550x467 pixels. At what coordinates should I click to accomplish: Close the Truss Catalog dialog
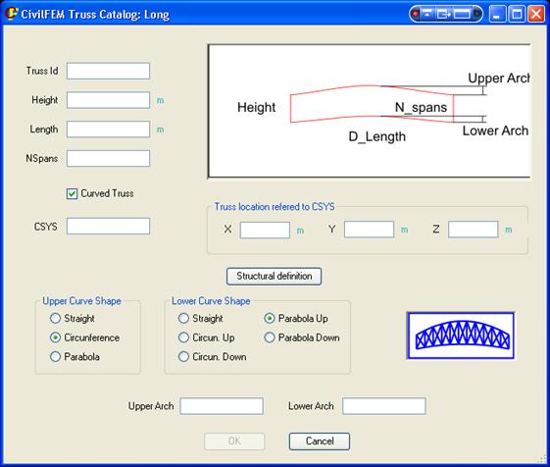click(x=536, y=15)
